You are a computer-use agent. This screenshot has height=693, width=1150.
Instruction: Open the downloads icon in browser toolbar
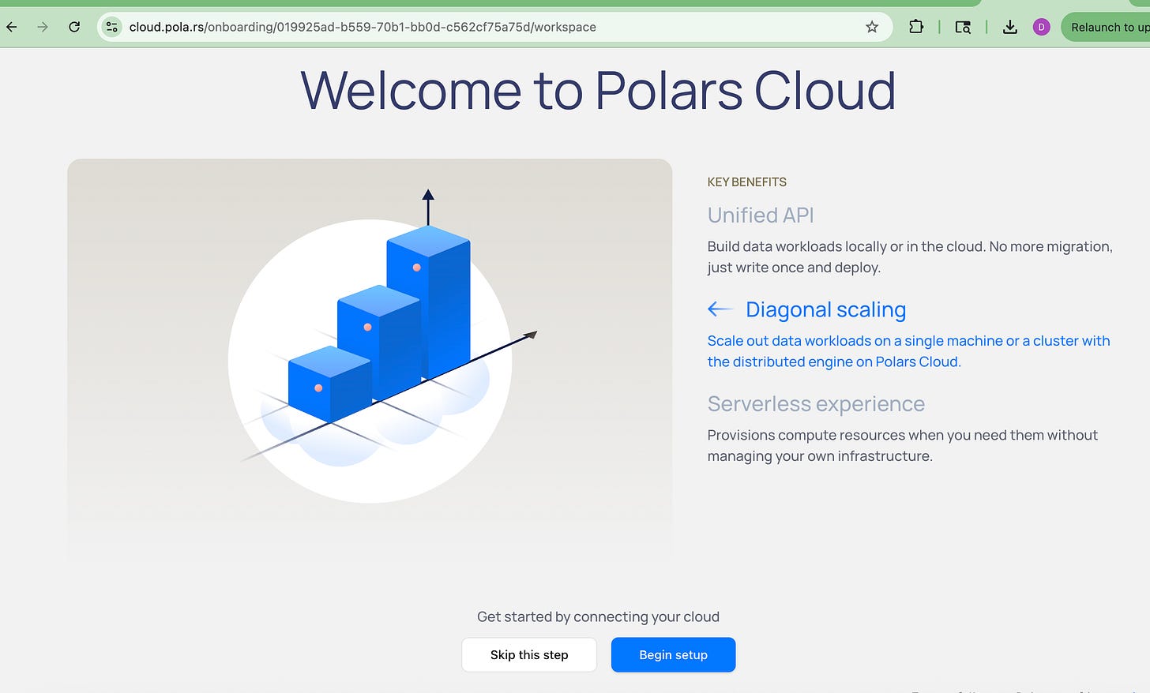pyautogui.click(x=1010, y=27)
